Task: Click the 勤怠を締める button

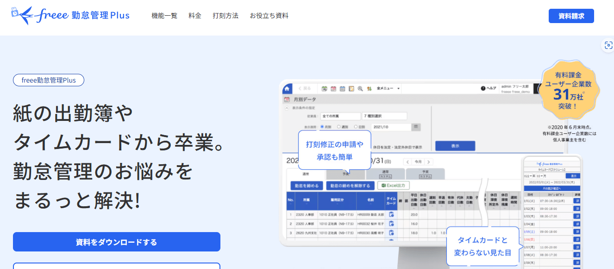Action: [x=307, y=185]
